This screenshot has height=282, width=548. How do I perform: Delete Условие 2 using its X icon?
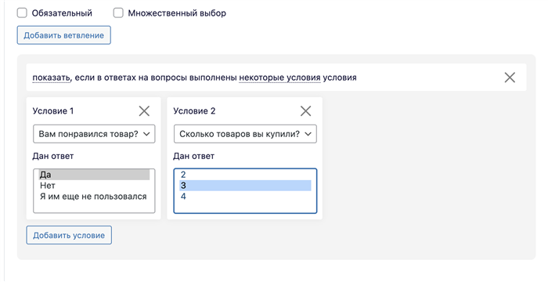(305, 111)
